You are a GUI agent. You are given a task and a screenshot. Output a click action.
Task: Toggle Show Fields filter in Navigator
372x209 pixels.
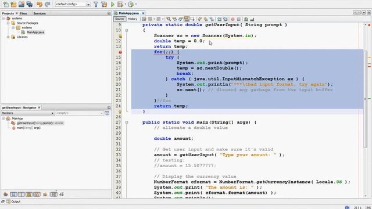pyautogui.click(x=13, y=194)
